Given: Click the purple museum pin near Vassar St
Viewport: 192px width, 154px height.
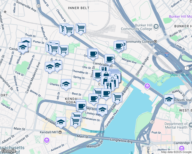Looking at the screenshot, I should click(47, 140).
